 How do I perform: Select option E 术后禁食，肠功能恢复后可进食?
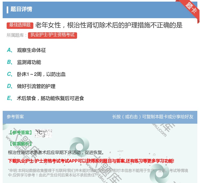click(45, 98)
